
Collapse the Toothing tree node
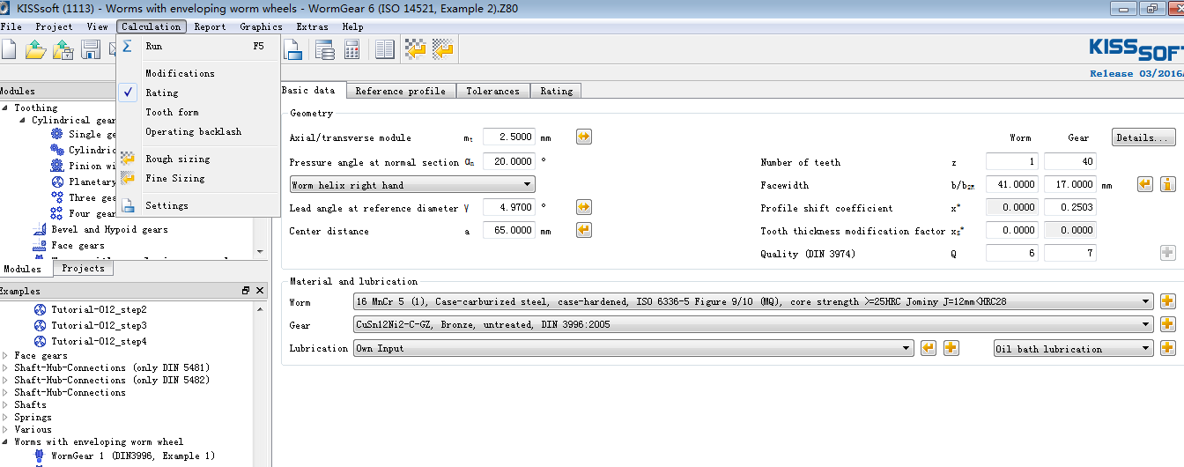pyautogui.click(x=5, y=107)
